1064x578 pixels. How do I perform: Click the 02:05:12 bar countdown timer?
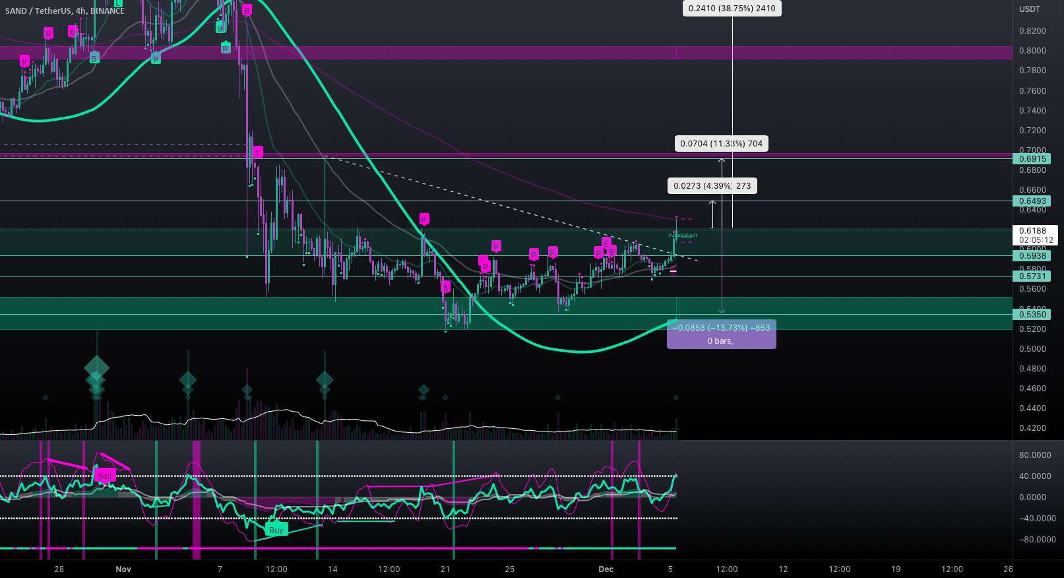click(x=1036, y=240)
